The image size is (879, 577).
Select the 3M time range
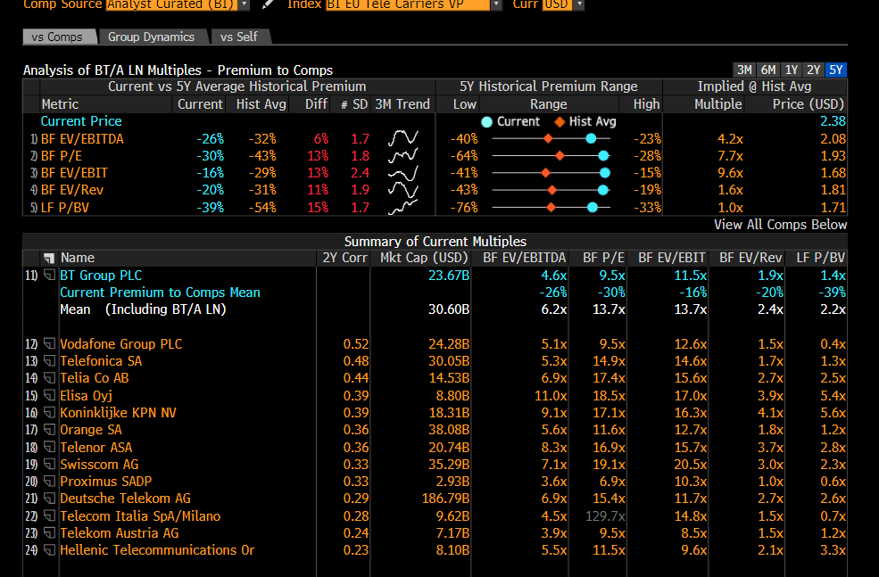click(x=744, y=69)
